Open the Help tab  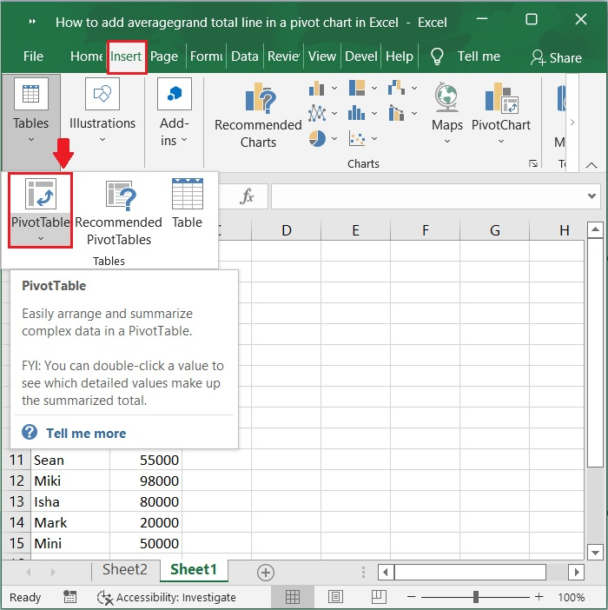point(400,56)
